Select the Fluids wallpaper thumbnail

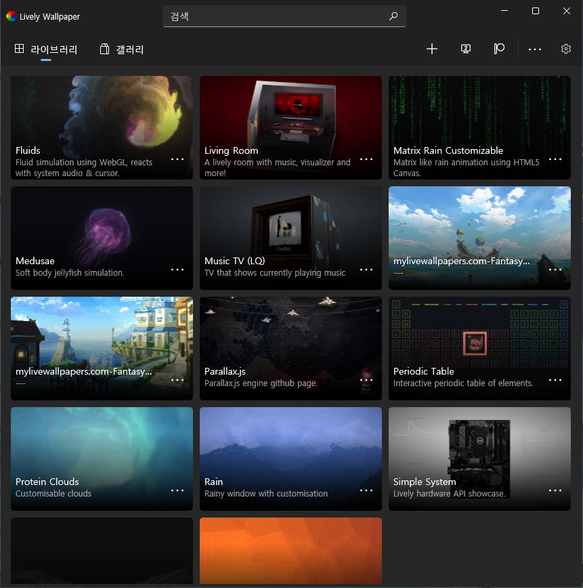tap(102, 127)
